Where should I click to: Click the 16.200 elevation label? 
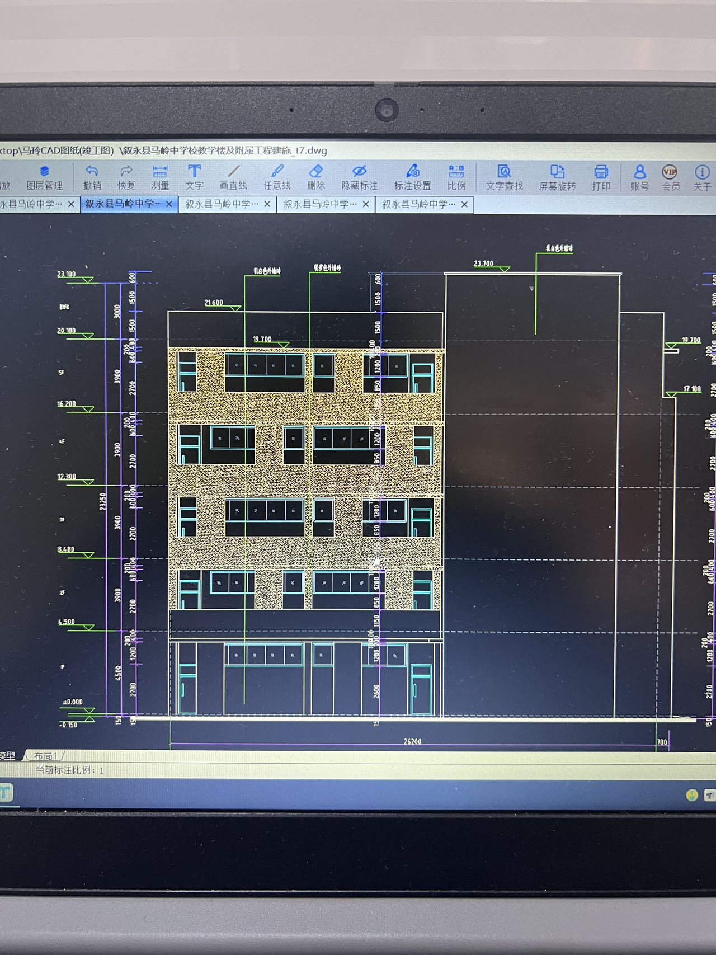click(66, 403)
